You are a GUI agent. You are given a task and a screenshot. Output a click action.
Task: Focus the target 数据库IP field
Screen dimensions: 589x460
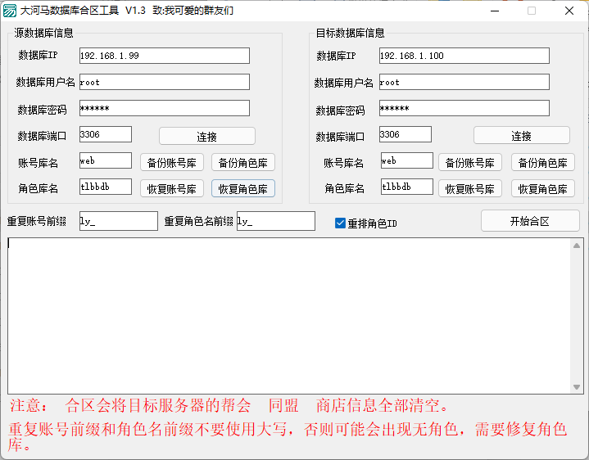point(464,56)
